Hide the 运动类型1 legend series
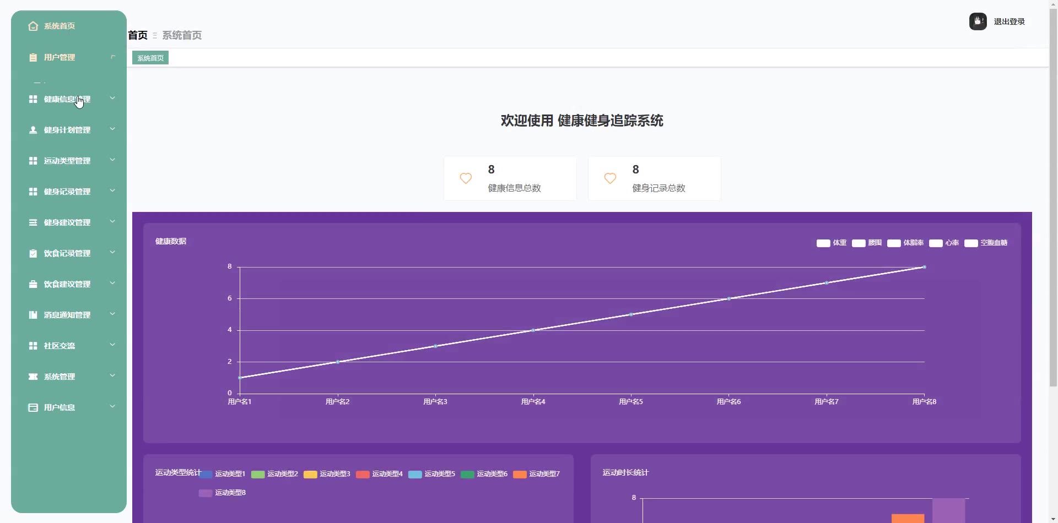Screen dimensions: 1058x523 click(223, 474)
